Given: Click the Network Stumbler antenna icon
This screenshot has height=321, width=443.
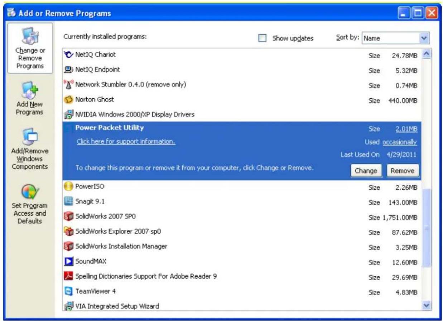Looking at the screenshot, I should point(68,85).
